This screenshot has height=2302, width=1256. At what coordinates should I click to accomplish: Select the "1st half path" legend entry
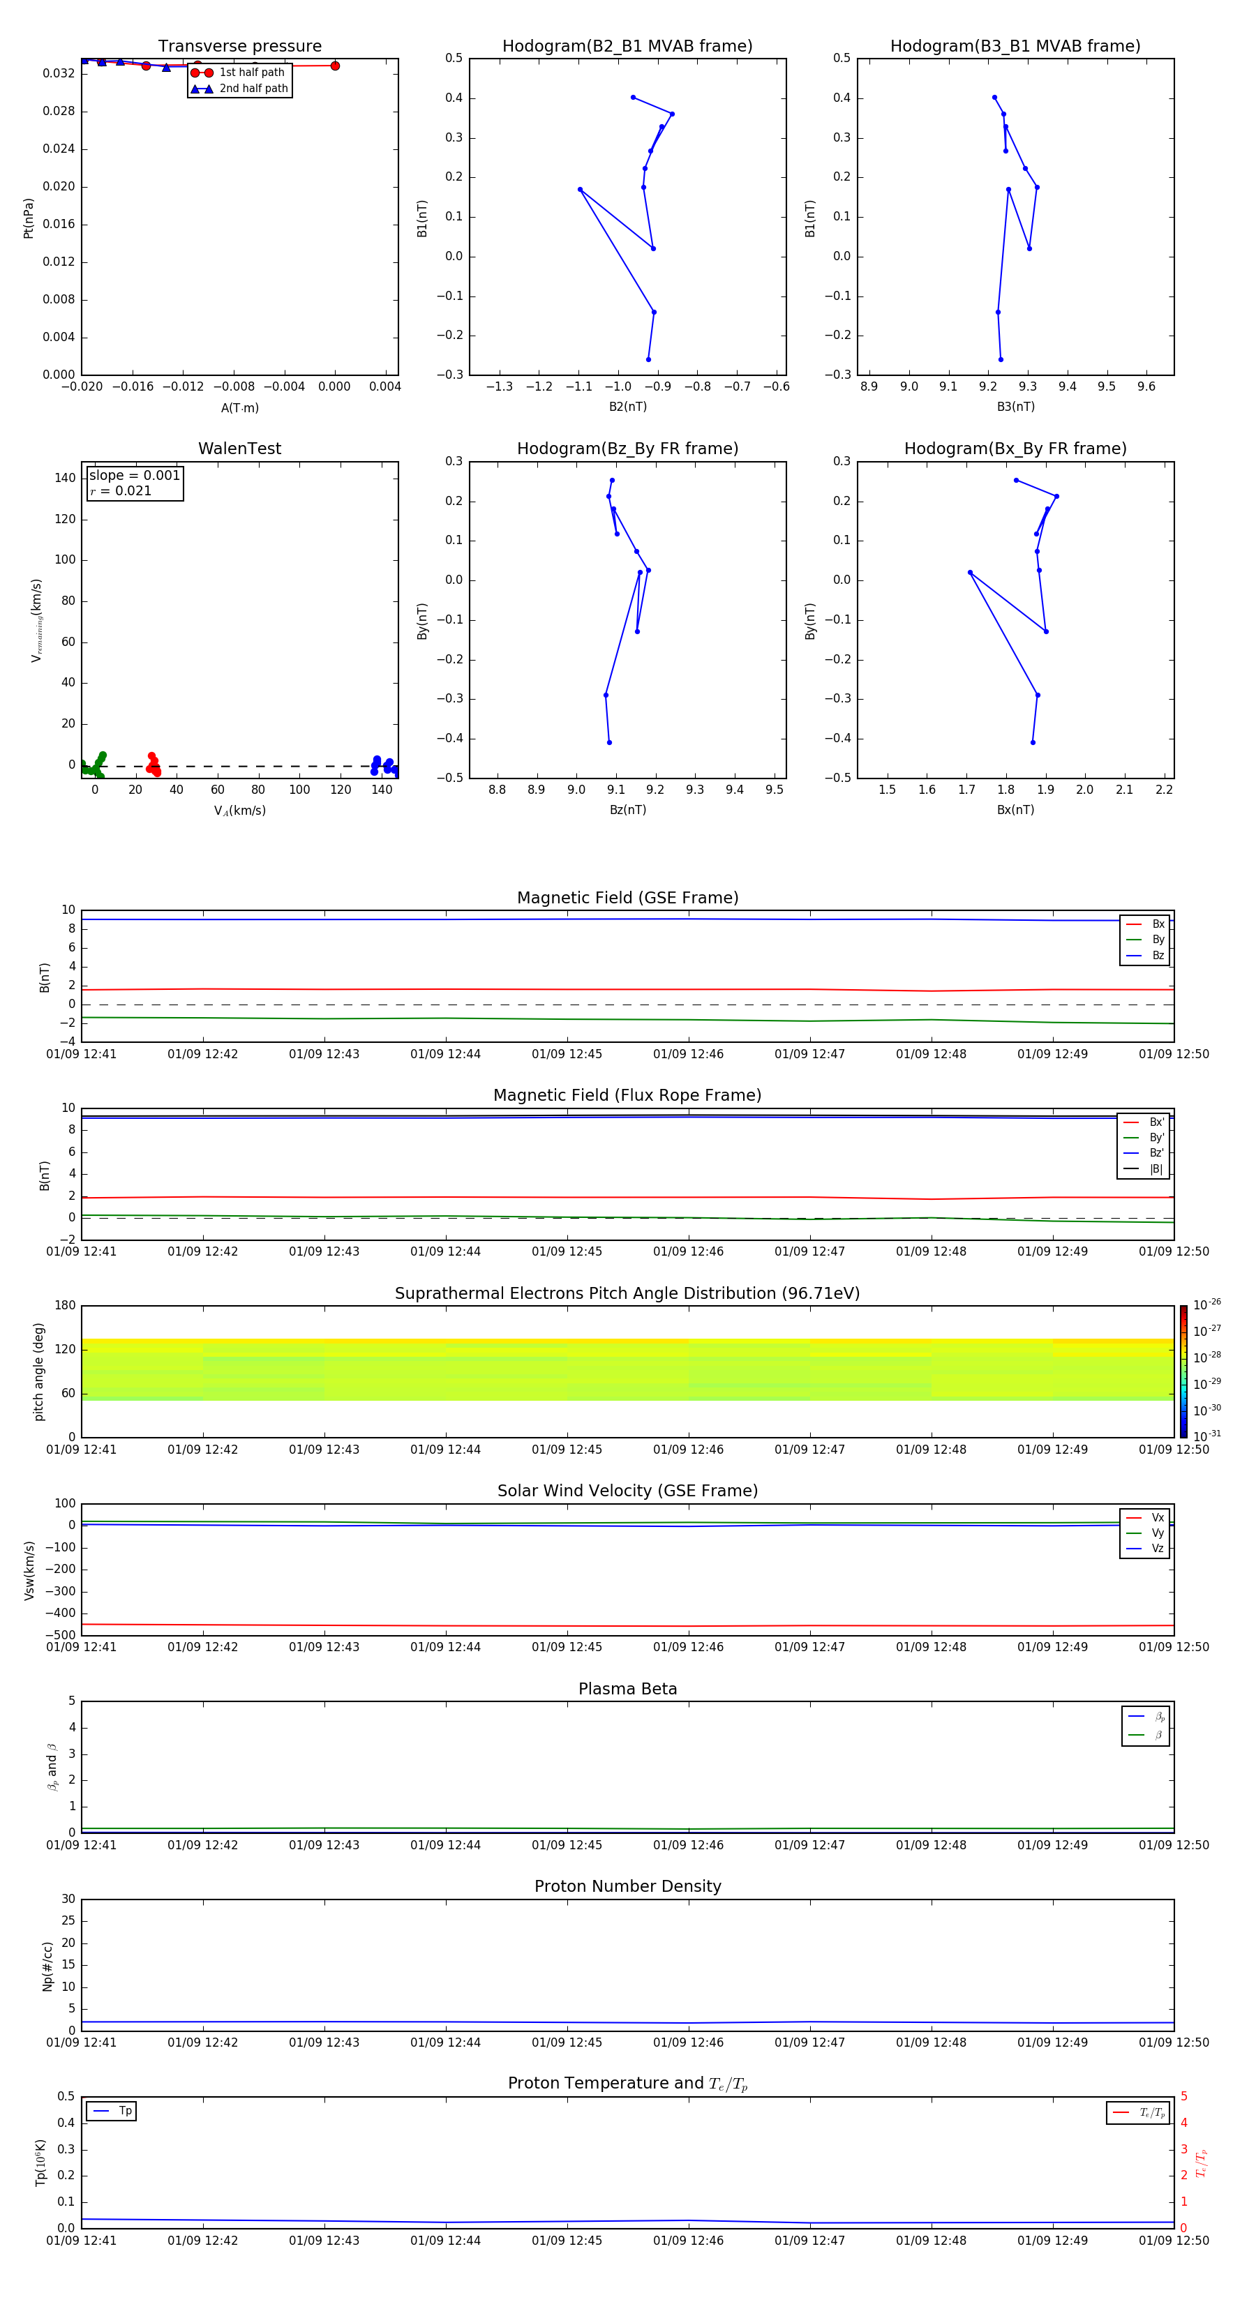(x=239, y=73)
